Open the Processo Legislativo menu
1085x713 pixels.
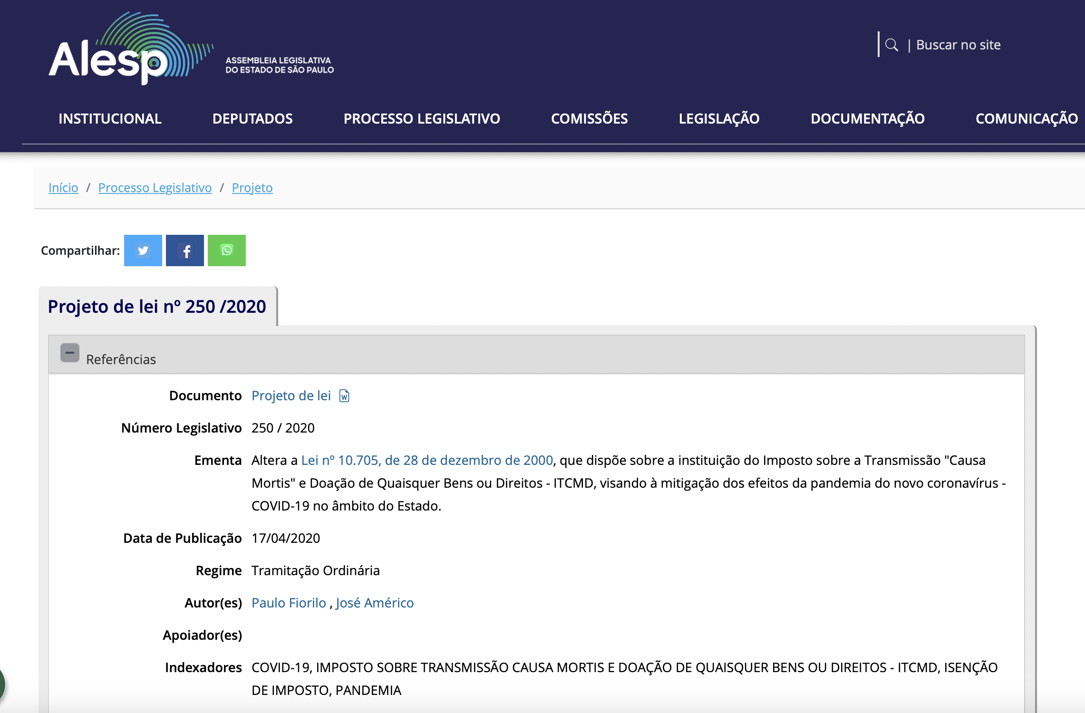click(x=422, y=118)
